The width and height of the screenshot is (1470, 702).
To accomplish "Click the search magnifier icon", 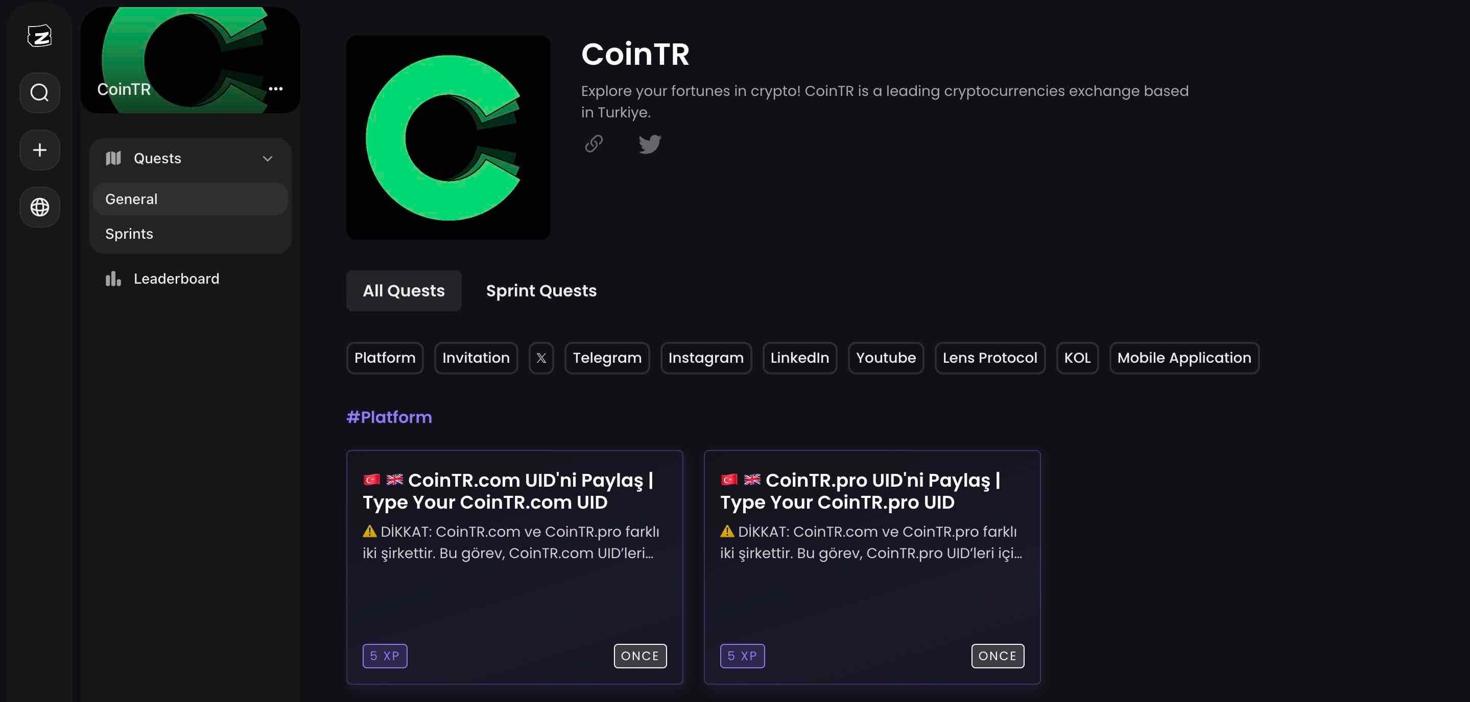I will click(39, 93).
